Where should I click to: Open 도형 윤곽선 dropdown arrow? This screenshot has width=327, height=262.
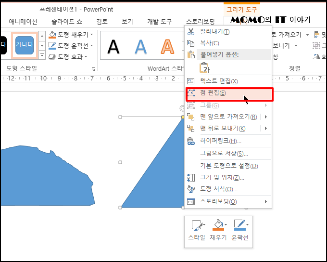(x=91, y=45)
